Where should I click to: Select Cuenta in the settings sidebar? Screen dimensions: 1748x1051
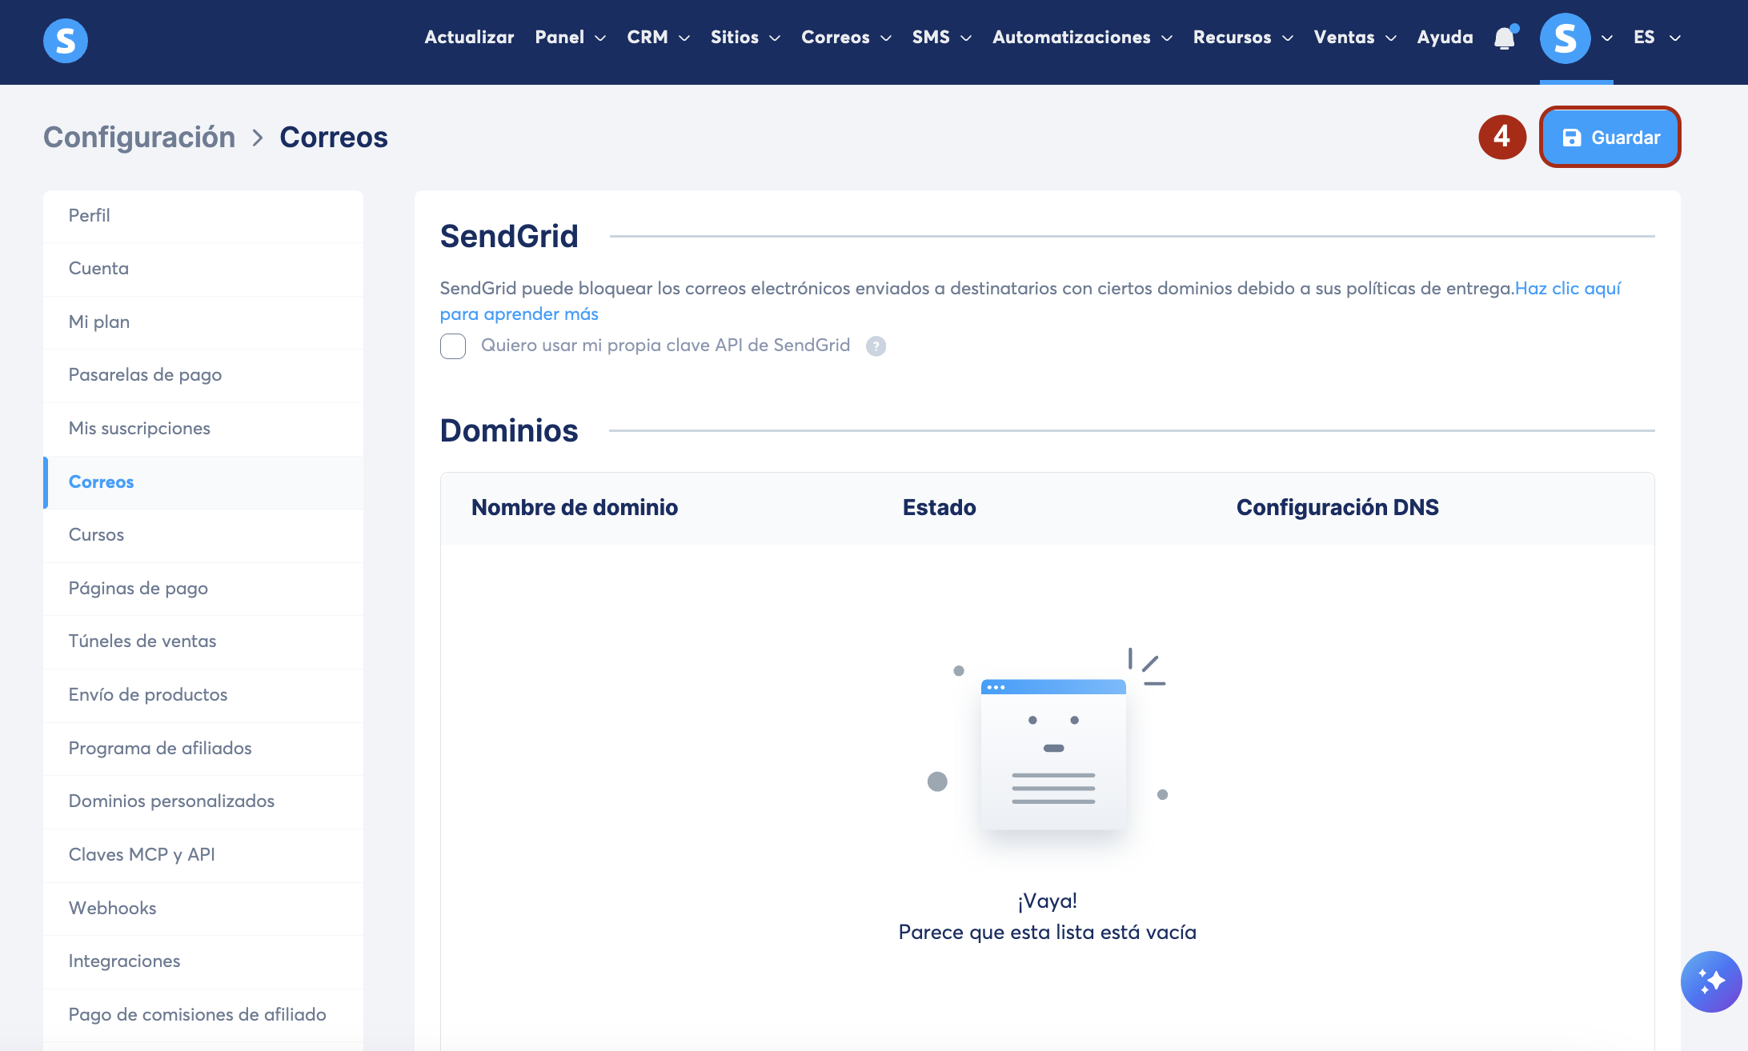point(203,269)
